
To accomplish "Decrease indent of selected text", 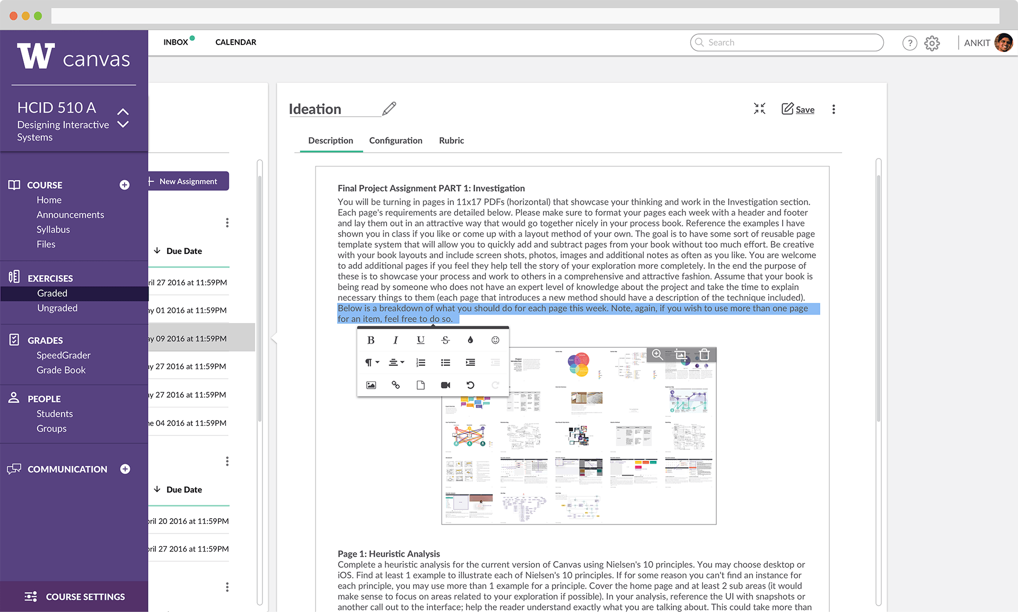I will 495,362.
